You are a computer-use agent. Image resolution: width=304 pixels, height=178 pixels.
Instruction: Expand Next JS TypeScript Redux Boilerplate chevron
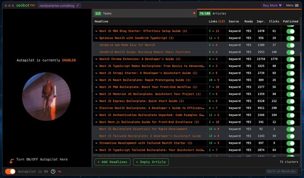(x=96, y=66)
